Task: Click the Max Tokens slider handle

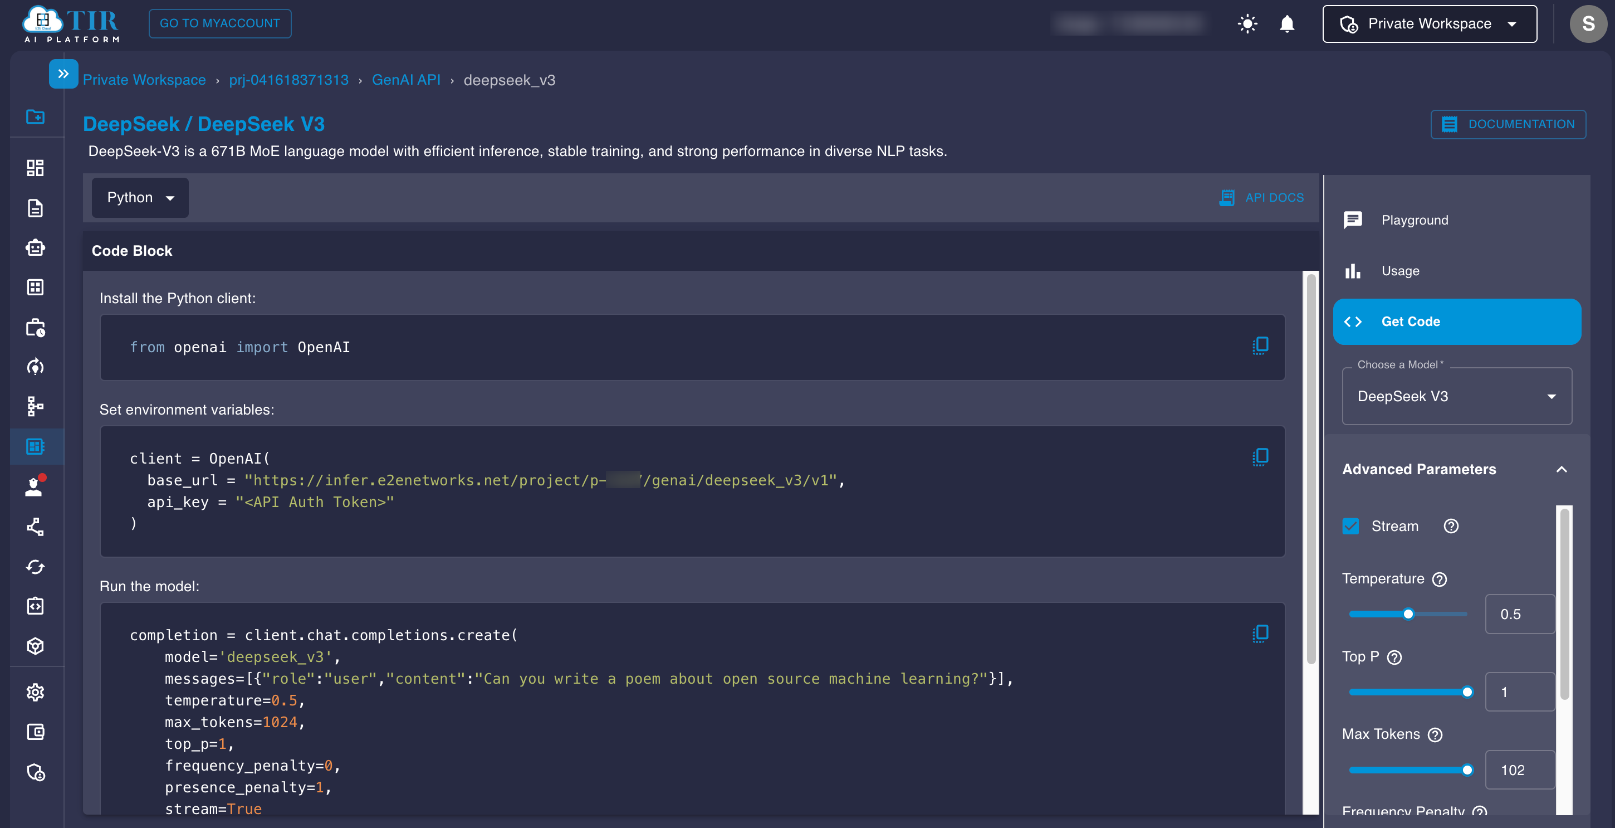Action: coord(1467,770)
